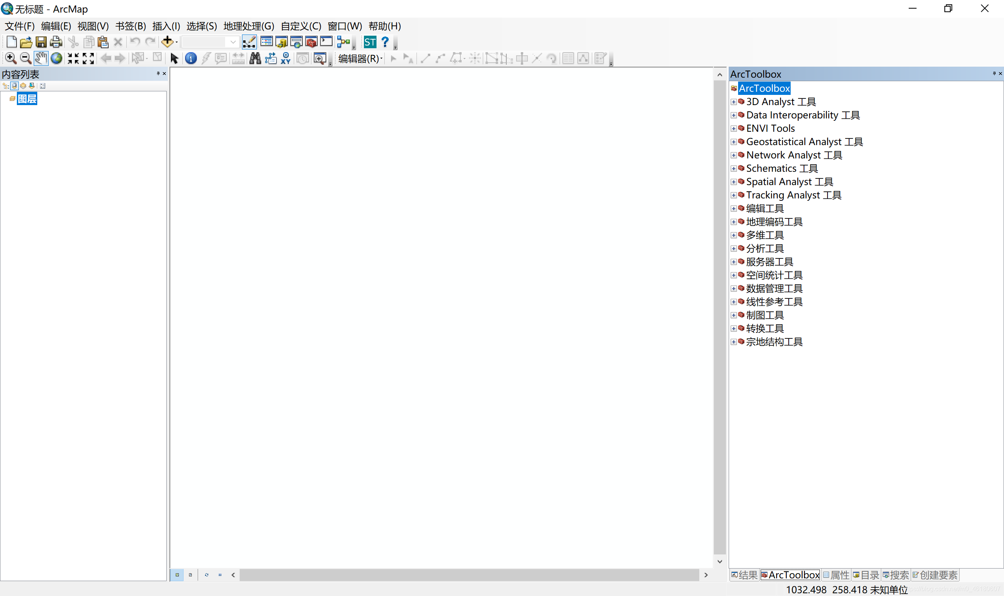The width and height of the screenshot is (1004, 596).
Task: Save the map with floppy icon
Action: (41, 42)
